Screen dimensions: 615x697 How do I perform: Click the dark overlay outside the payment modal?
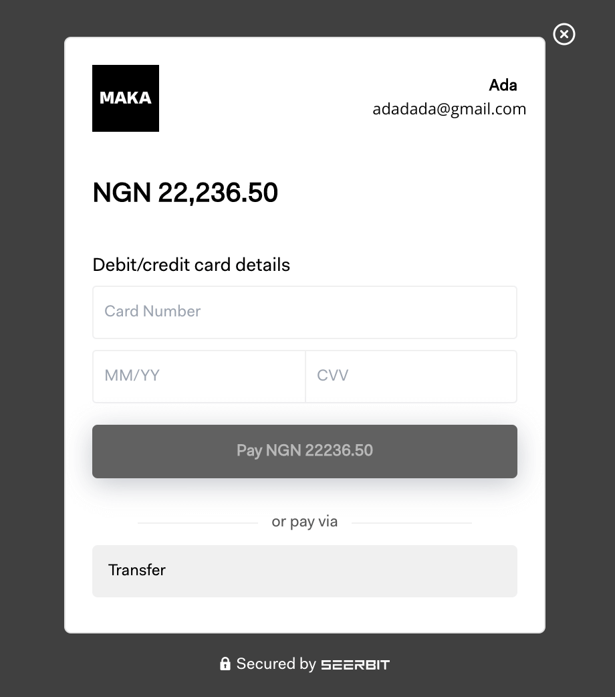tap(31, 346)
